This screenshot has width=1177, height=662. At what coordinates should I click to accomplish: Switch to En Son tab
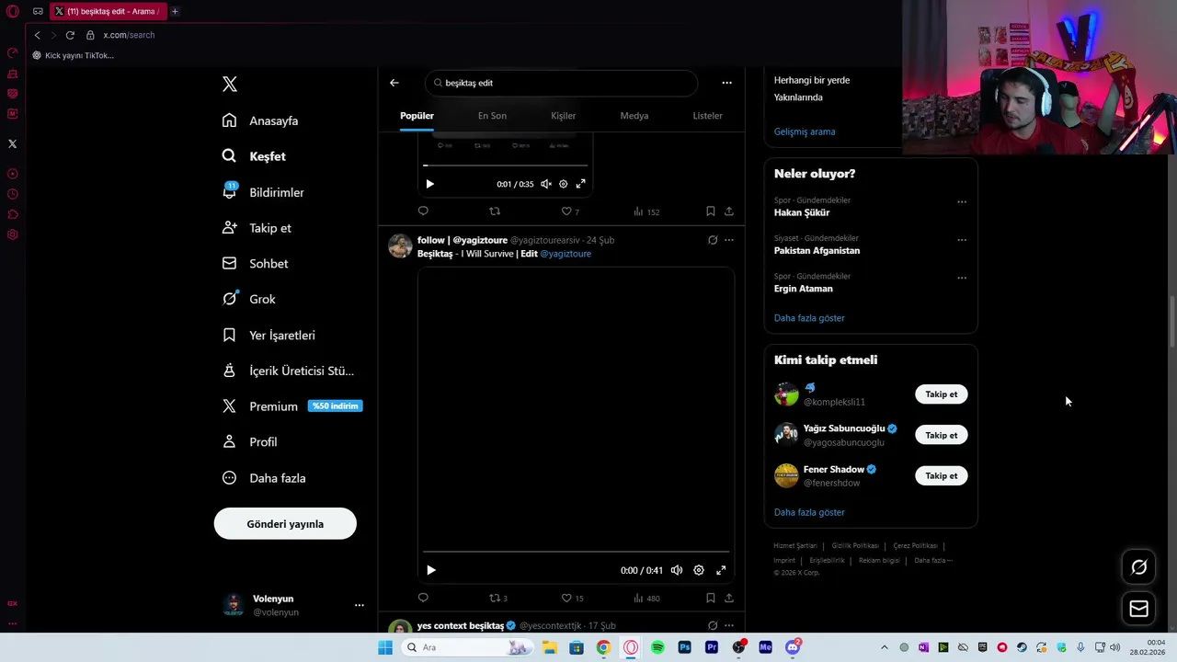coord(492,116)
